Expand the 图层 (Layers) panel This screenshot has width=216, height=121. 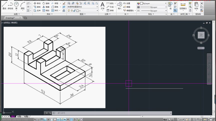[x=83, y=14]
